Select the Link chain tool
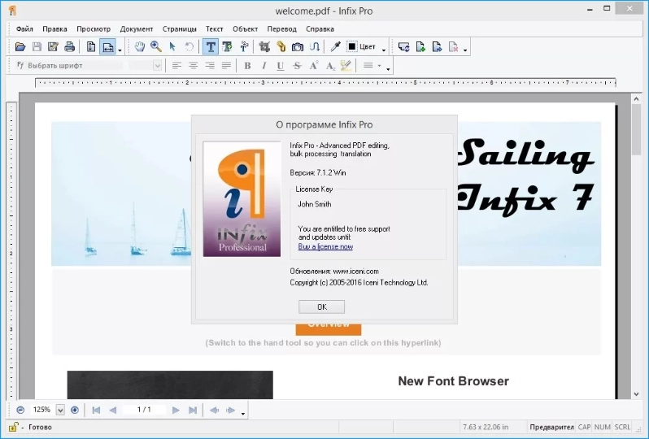The width and height of the screenshot is (649, 439). tap(281, 47)
